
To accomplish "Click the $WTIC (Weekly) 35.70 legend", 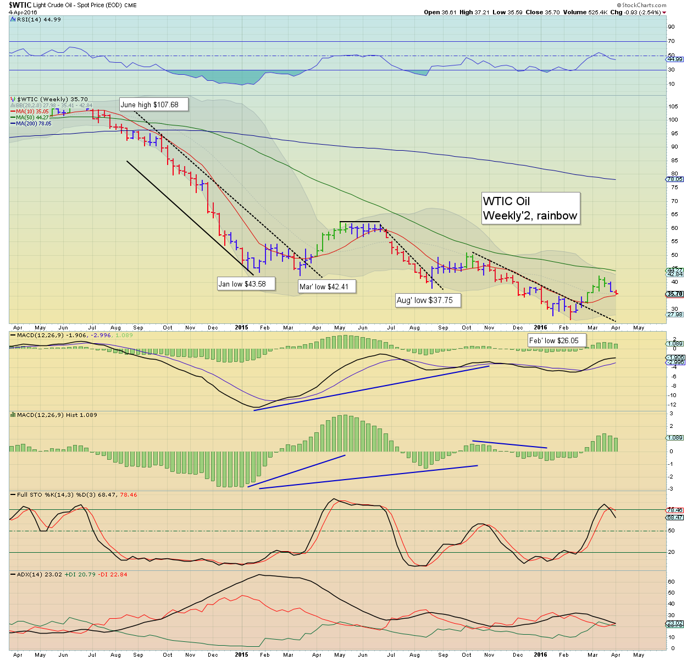I will [52, 100].
